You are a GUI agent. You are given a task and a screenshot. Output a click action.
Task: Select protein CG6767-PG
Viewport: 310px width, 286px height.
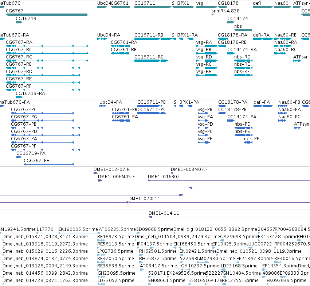coord(42,121)
